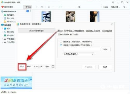Click the save path input field
Image resolution: width=130 pixels, height=94 pixels.
(x=82, y=49)
